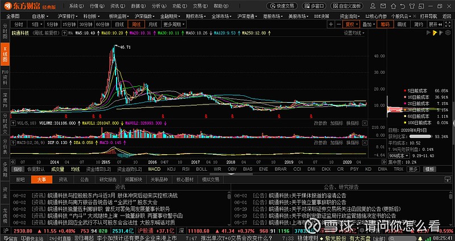
Task: Click 100日前成本 yellow swatch
Action: pos(405,122)
